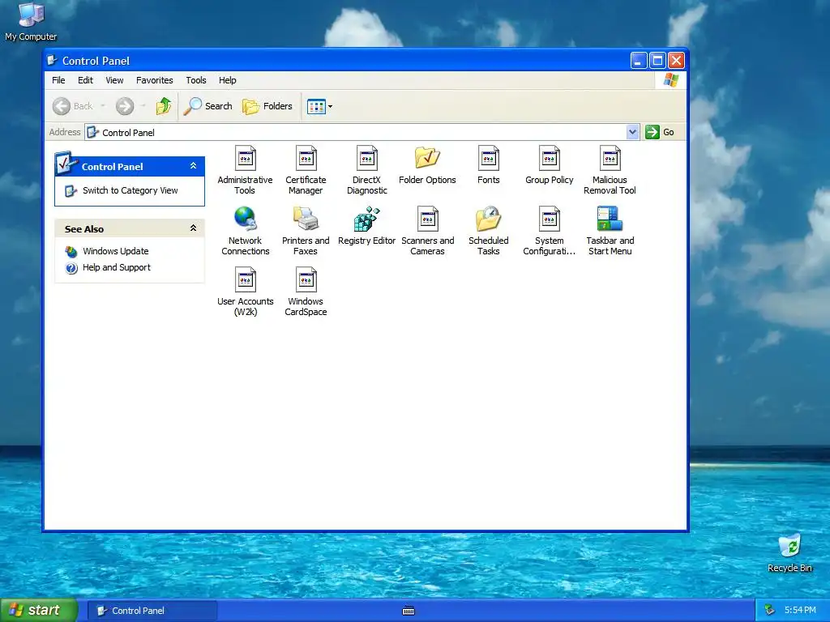Open the Favorites menu
830x622 pixels.
(x=155, y=80)
